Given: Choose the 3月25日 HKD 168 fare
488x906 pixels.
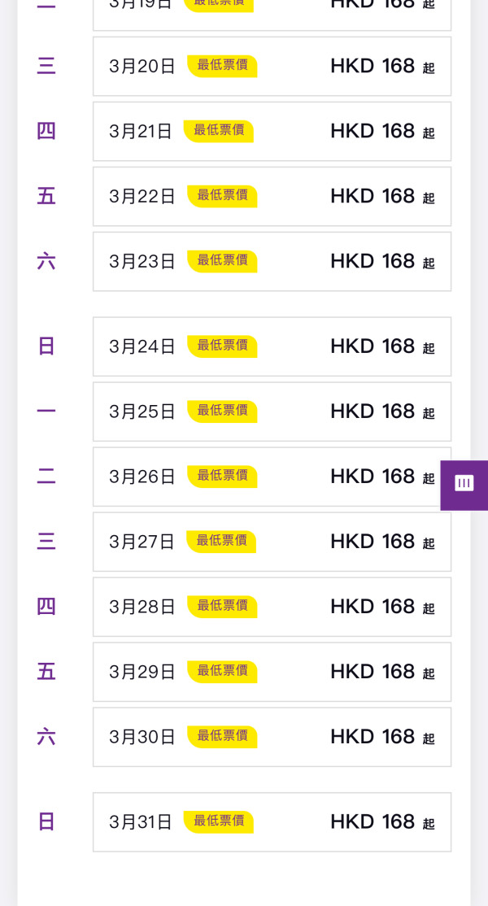Looking at the screenshot, I should coord(272,412).
